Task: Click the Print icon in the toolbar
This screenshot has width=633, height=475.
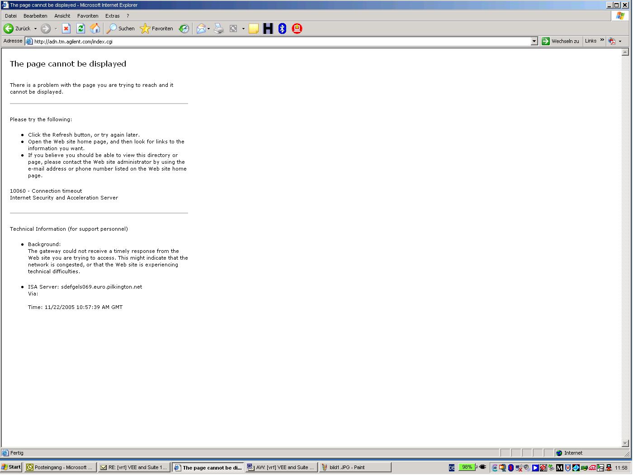Action: click(x=219, y=28)
